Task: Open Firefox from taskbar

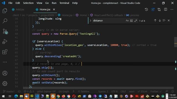Action: (63, 96)
